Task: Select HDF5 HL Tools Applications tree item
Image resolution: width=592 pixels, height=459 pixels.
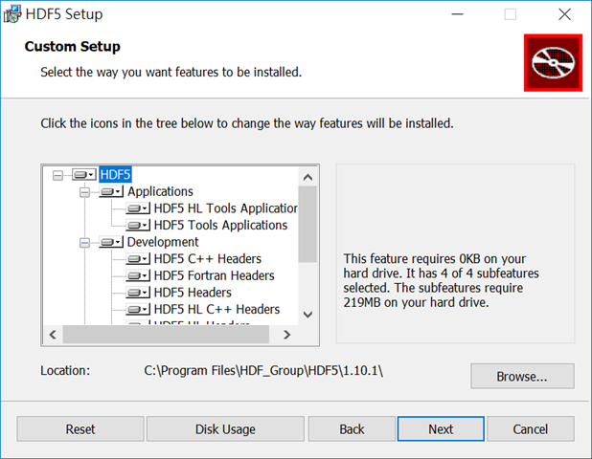Action: tap(225, 208)
